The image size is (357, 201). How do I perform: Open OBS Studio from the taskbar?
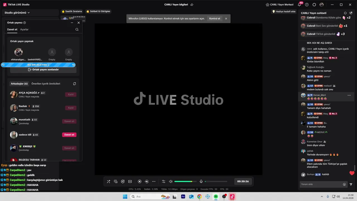(224, 197)
